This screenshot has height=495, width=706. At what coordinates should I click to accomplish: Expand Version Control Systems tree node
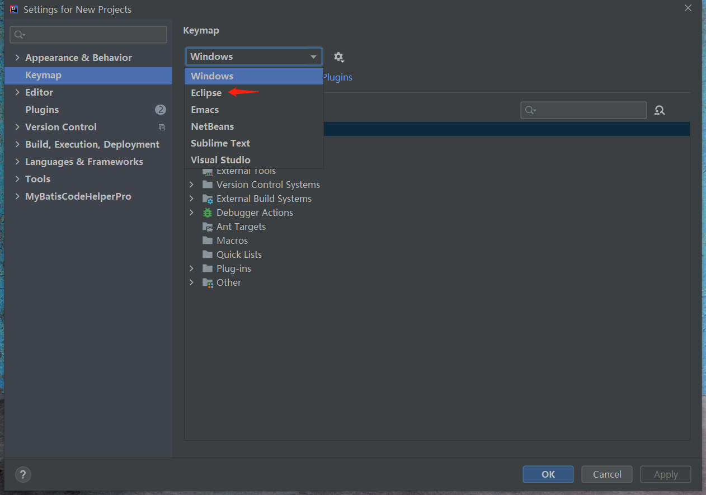(191, 185)
